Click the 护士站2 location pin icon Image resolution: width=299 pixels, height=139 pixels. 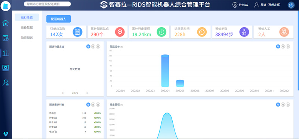tap(235, 5)
